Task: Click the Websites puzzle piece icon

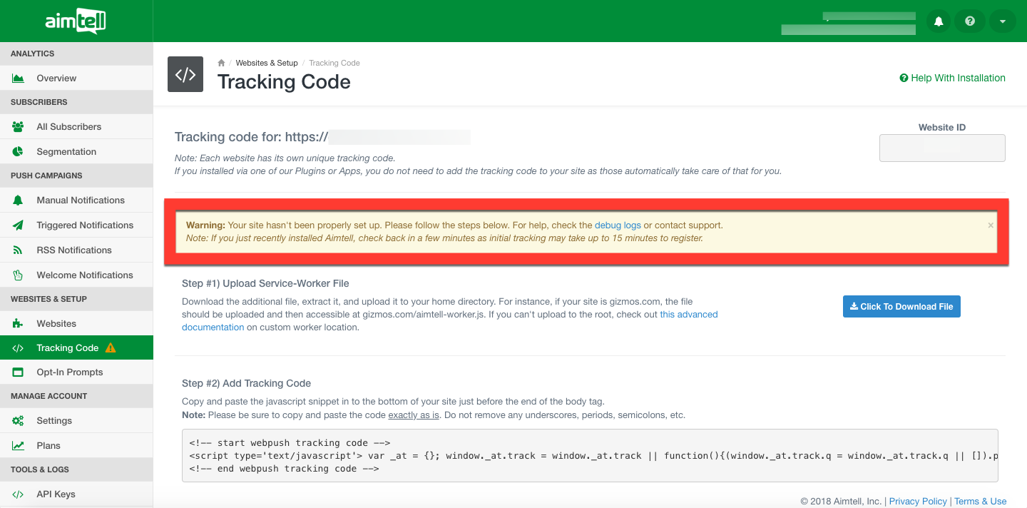Action: [x=19, y=324]
